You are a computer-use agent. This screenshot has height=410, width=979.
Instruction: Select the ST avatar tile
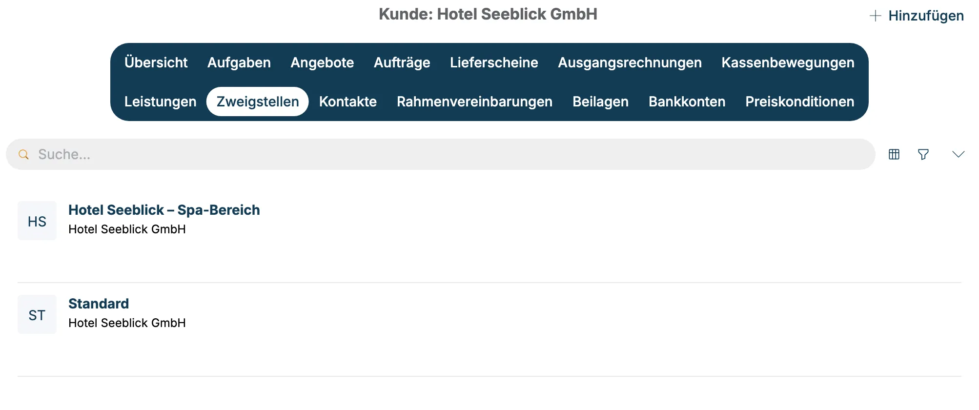(x=37, y=314)
